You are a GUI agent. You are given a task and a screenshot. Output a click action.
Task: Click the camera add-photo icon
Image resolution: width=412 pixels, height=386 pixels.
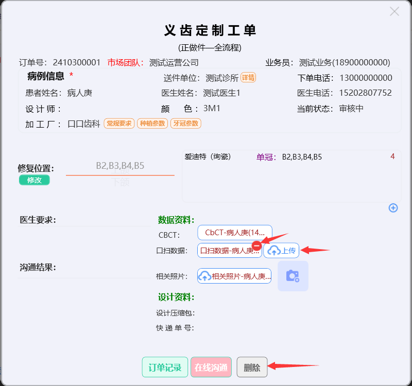293,276
